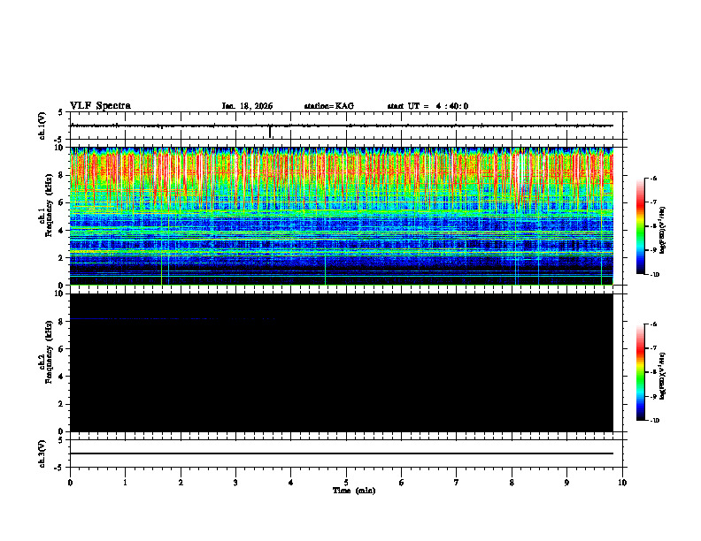Viewport: 701px width, 541px height.
Task: Click the faint blue line at 8 kHz in ch.2
Action: pyautogui.click(x=174, y=319)
